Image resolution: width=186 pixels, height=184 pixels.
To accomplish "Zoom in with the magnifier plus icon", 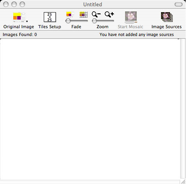I will click(109, 14).
